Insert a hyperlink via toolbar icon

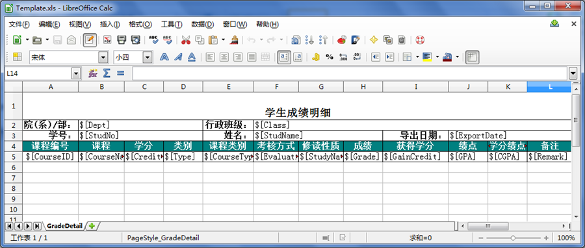[296, 40]
